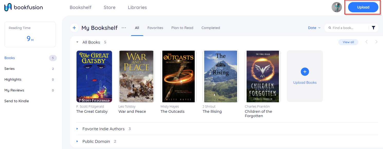This screenshot has width=383, height=149.
Task: Click the Books count badge 5
Action: tap(53, 58)
